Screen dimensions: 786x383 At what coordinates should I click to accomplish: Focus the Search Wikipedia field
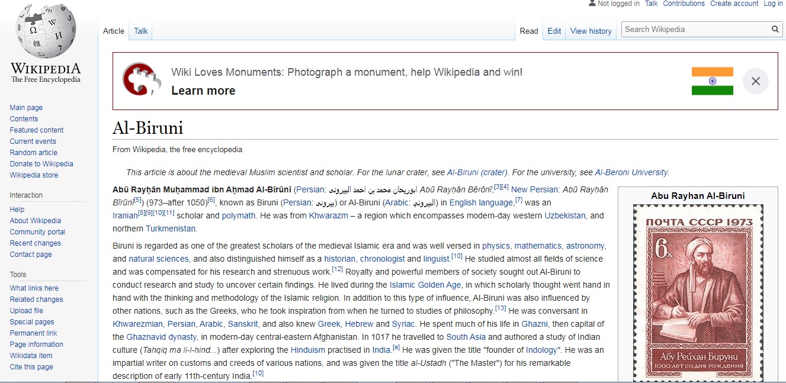(695, 29)
